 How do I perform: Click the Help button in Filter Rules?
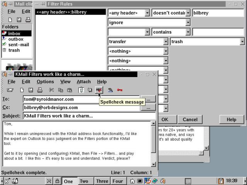pyautogui.click(x=231, y=119)
